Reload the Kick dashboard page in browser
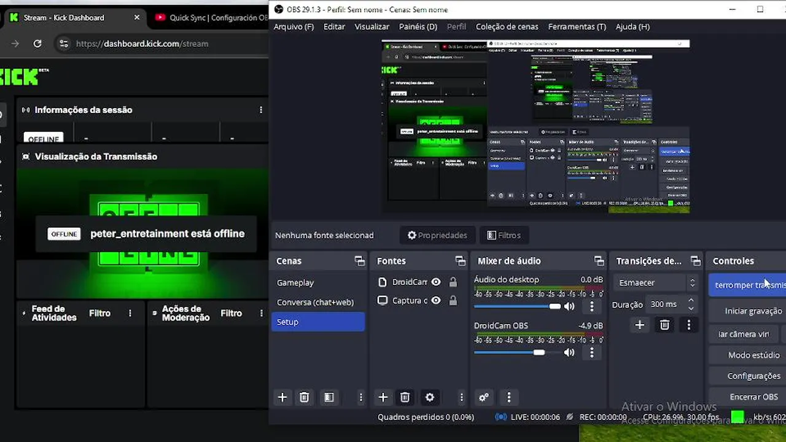 tap(37, 44)
